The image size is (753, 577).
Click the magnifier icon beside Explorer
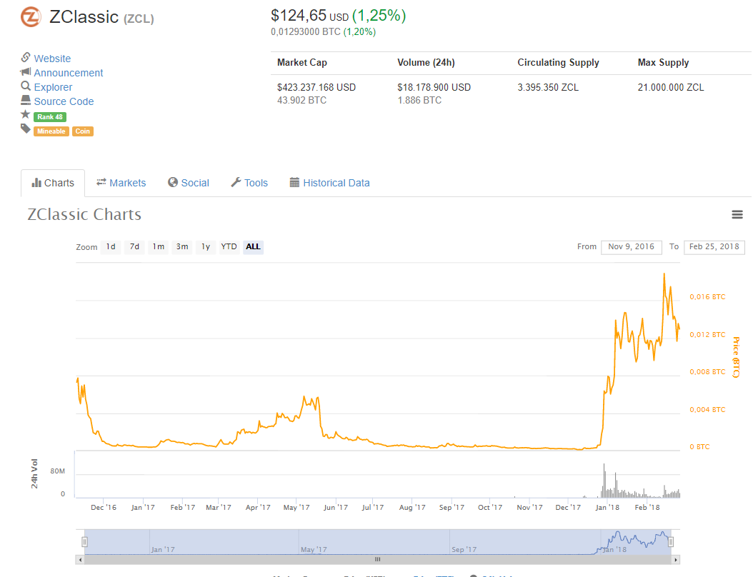(x=26, y=86)
